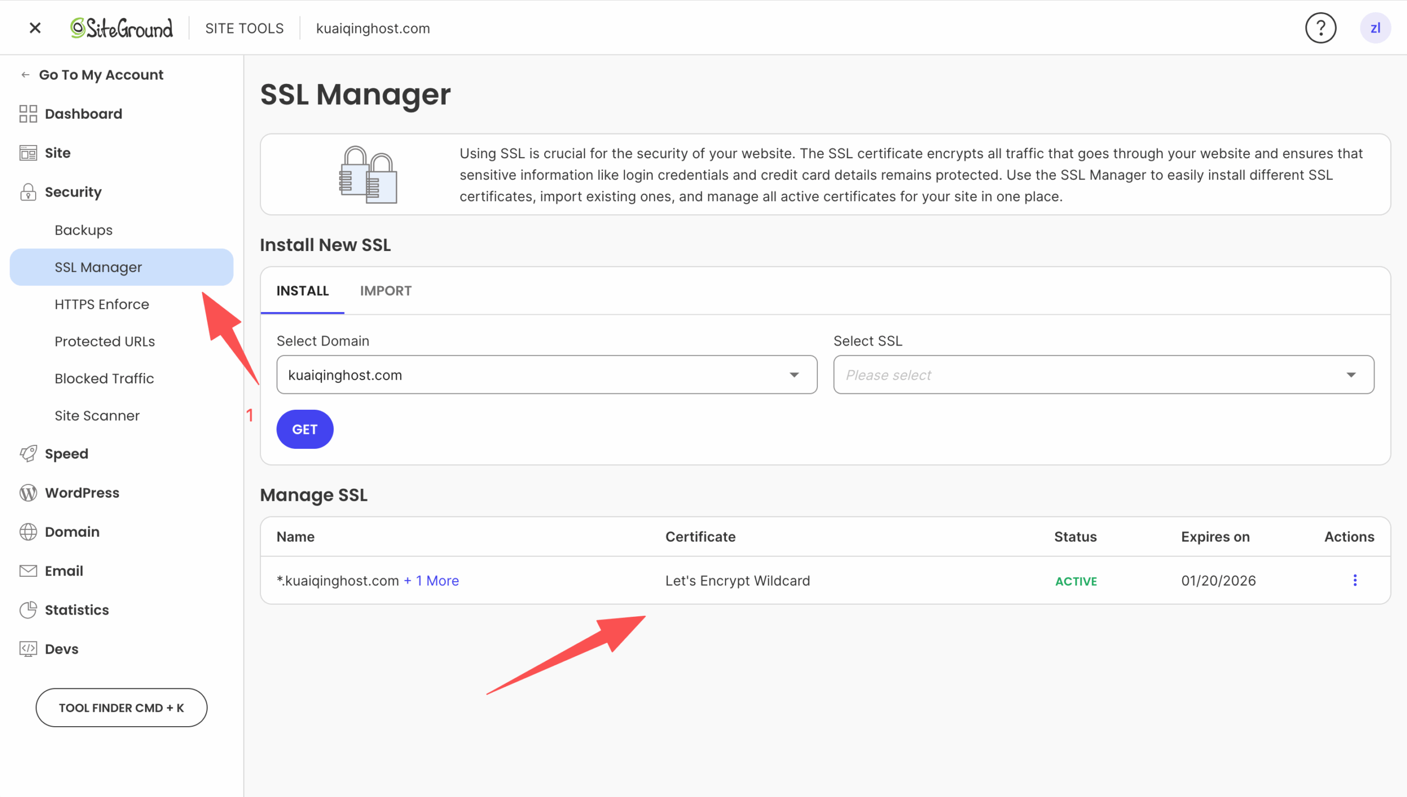Click the Statistics pie chart icon
1407x797 pixels.
tap(28, 610)
